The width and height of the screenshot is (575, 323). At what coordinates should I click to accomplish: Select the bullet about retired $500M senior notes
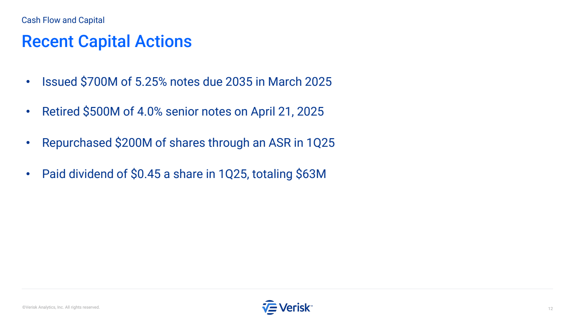tap(183, 112)
